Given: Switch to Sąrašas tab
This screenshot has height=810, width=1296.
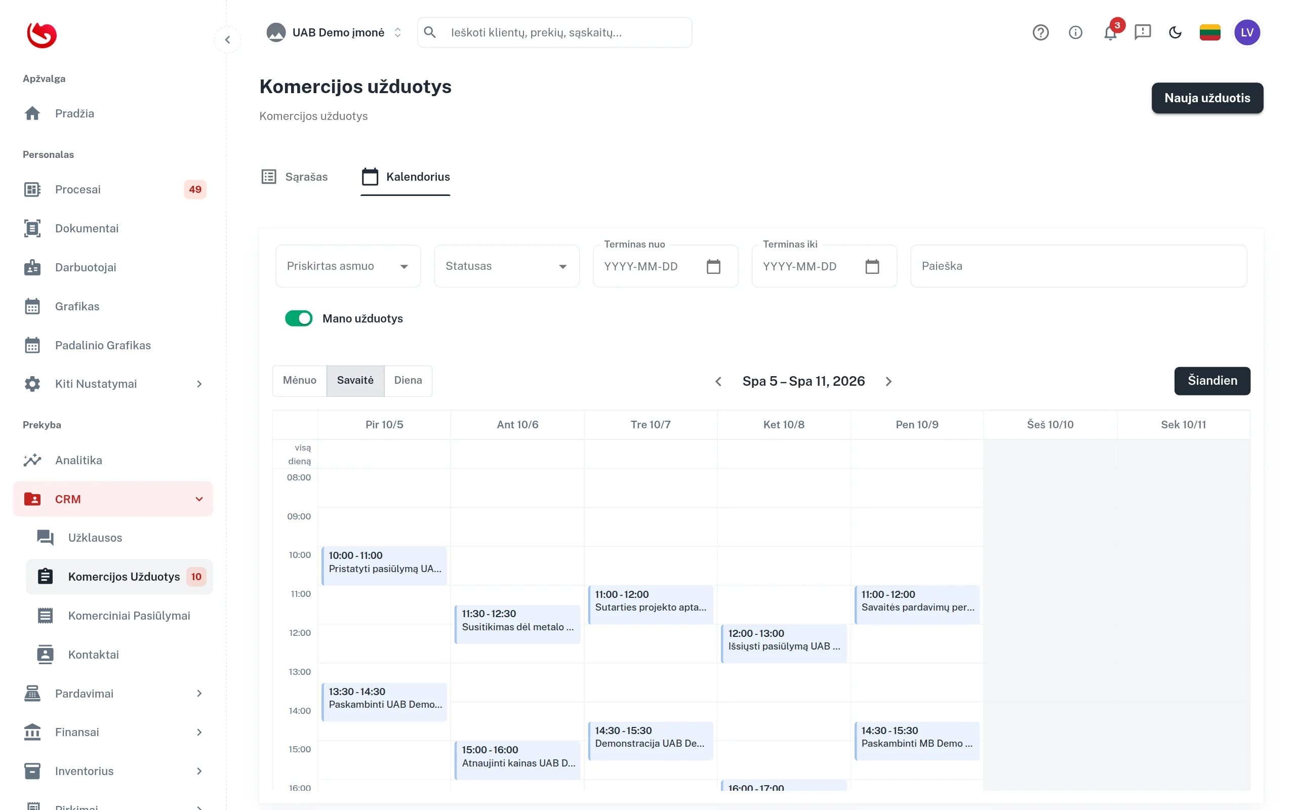Looking at the screenshot, I should click(294, 177).
